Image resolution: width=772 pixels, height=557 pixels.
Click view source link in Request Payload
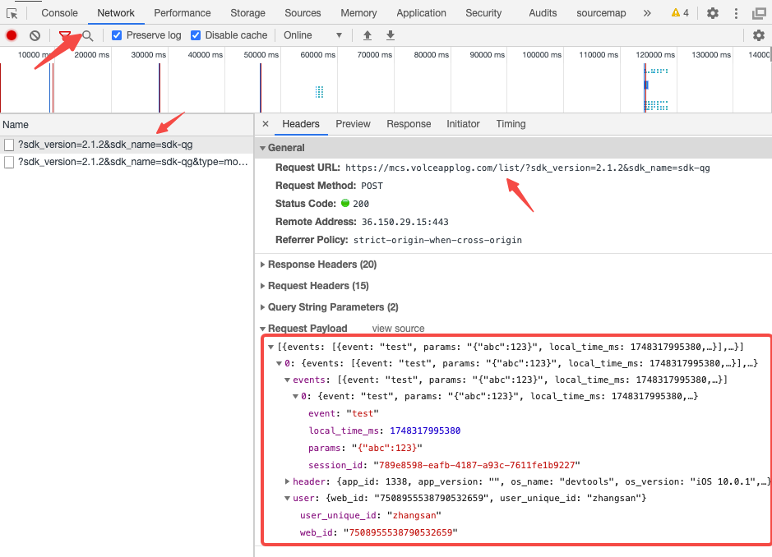(x=398, y=329)
